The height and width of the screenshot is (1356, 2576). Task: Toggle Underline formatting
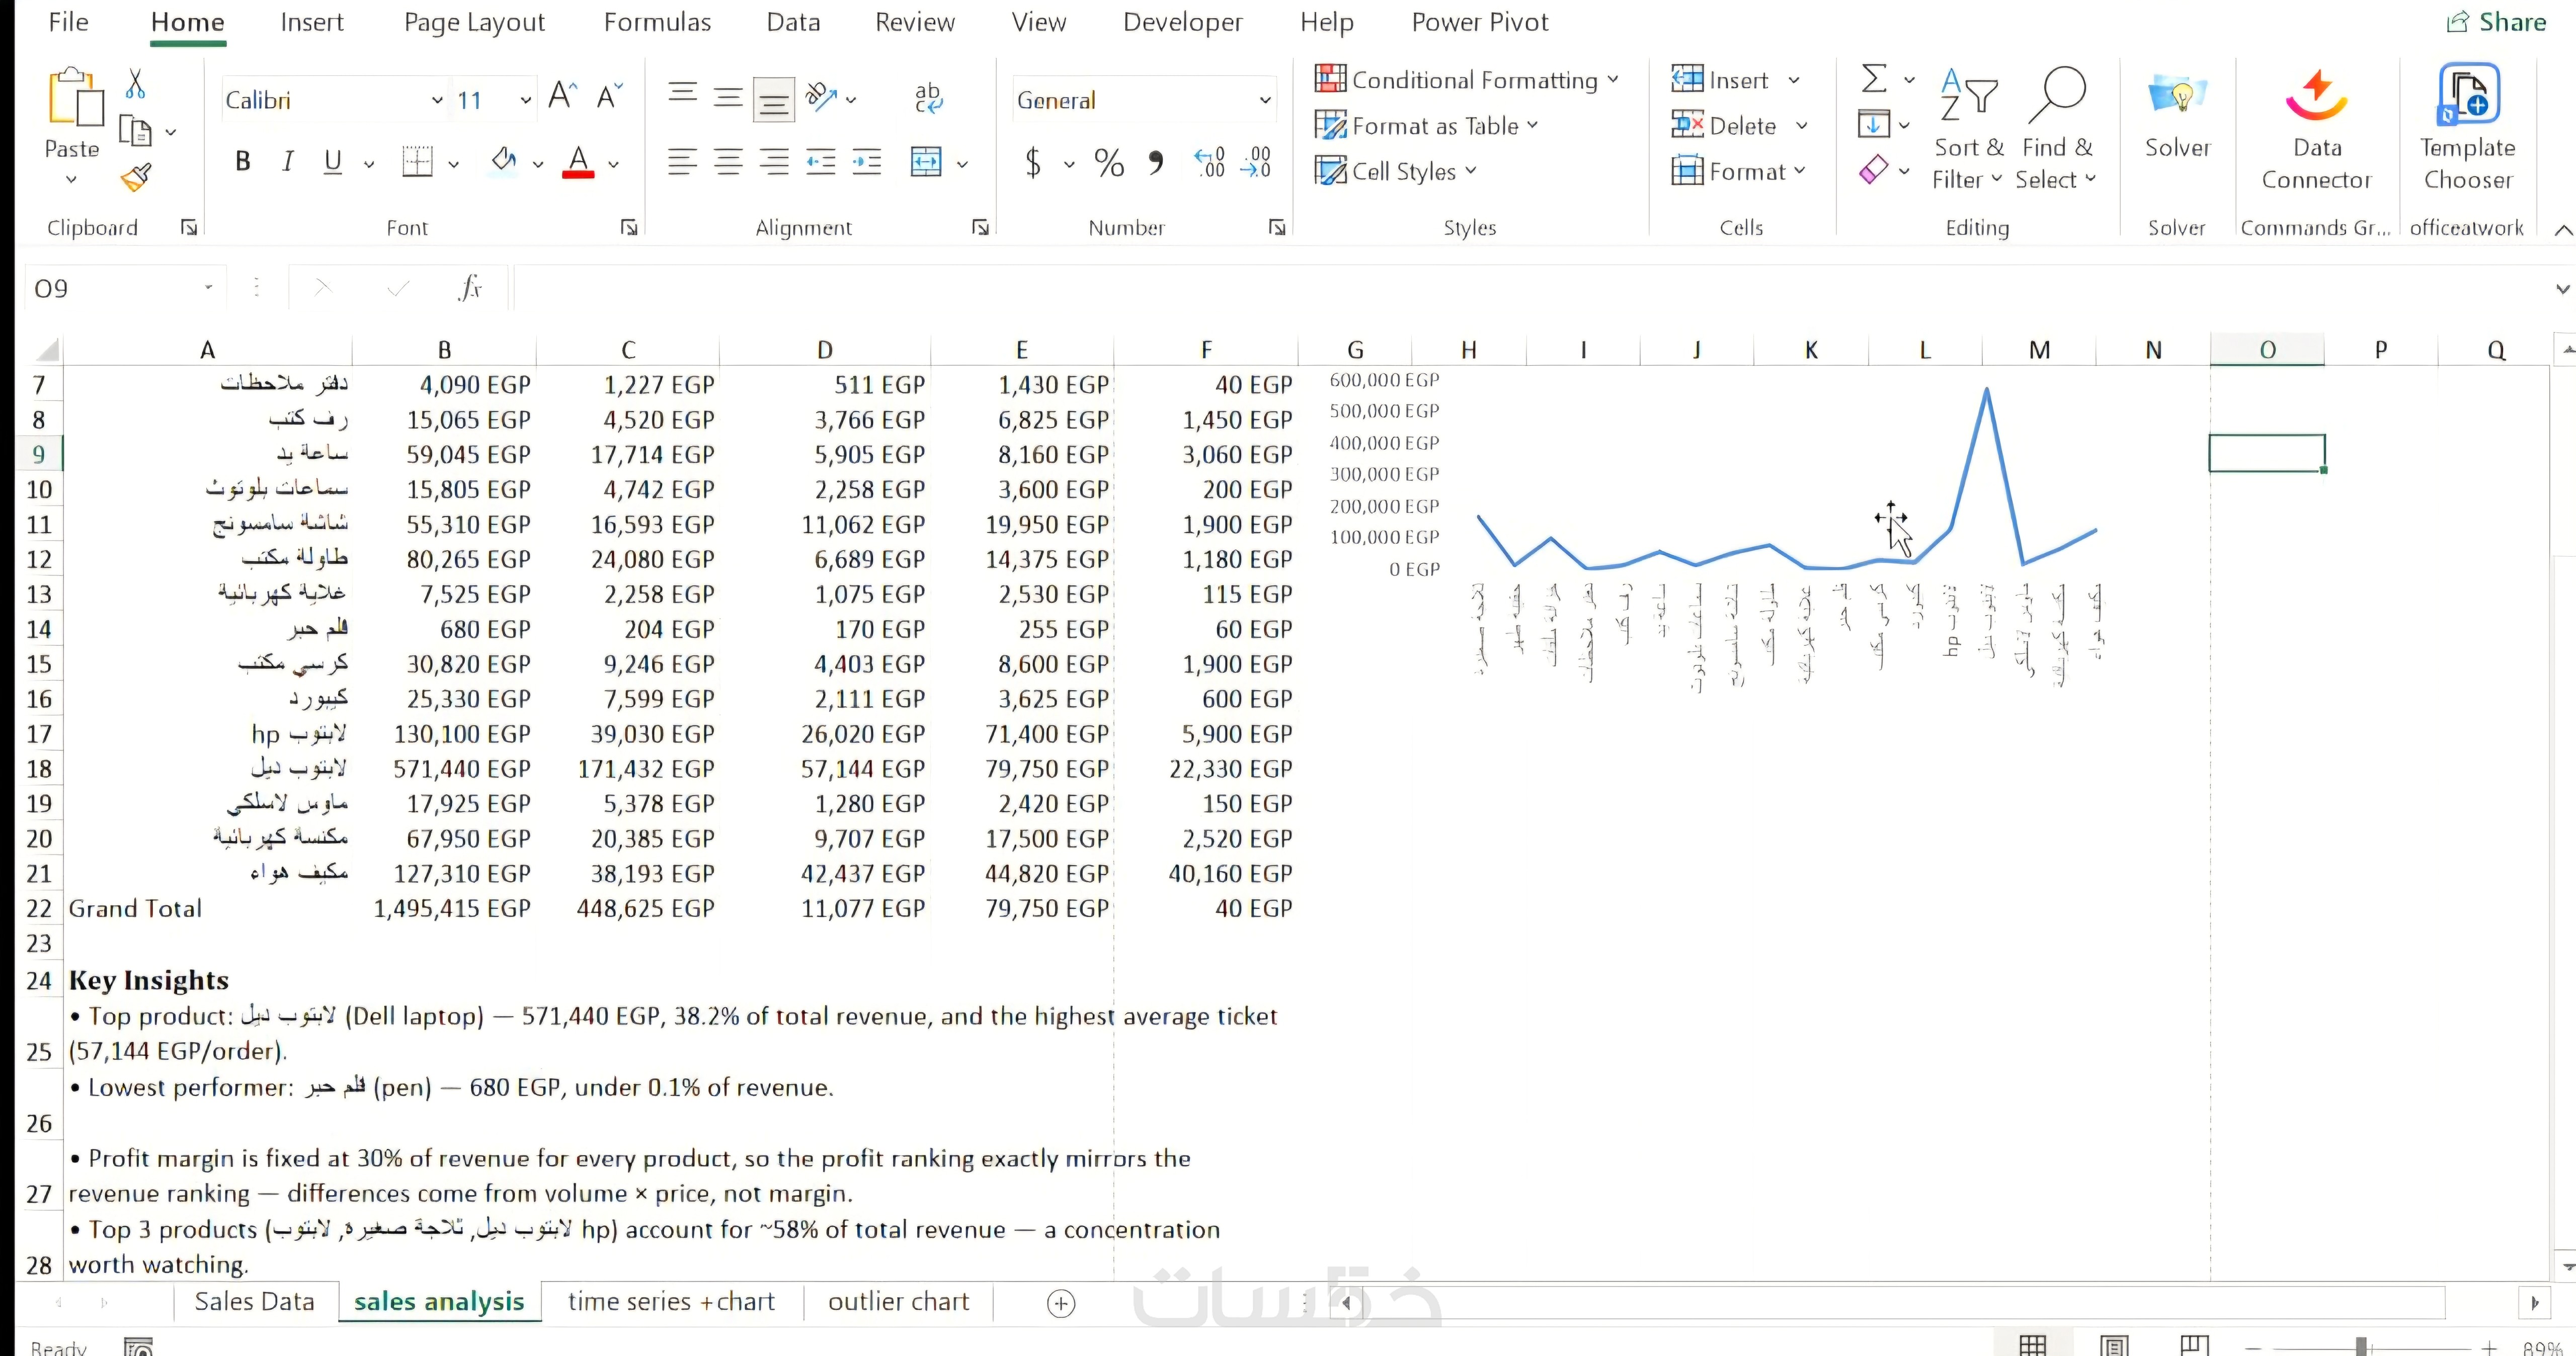(333, 162)
